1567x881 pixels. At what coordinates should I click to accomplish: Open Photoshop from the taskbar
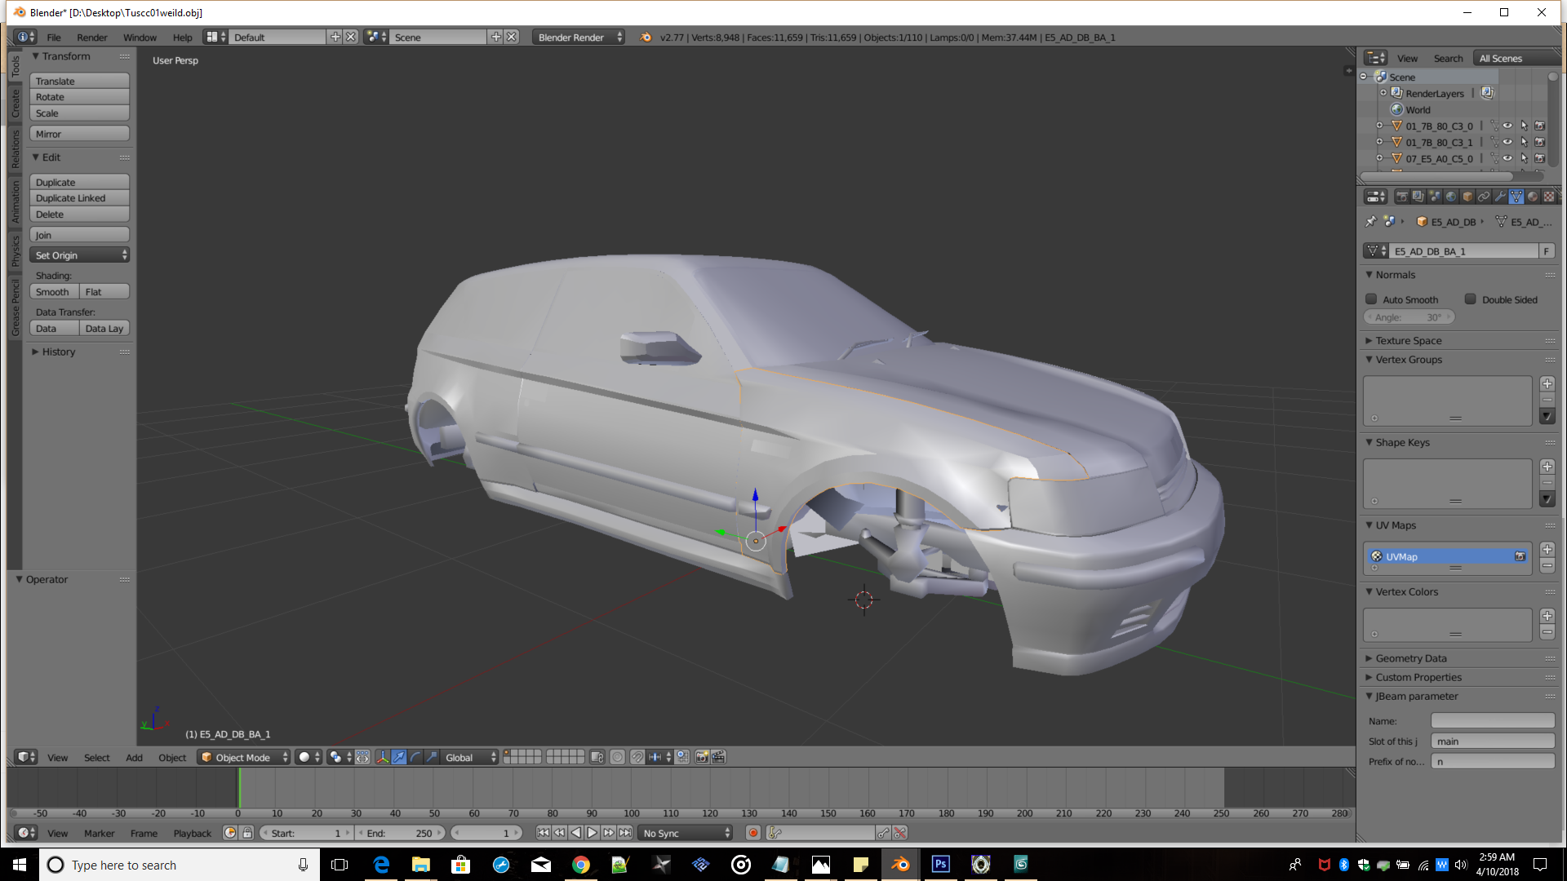tap(940, 865)
